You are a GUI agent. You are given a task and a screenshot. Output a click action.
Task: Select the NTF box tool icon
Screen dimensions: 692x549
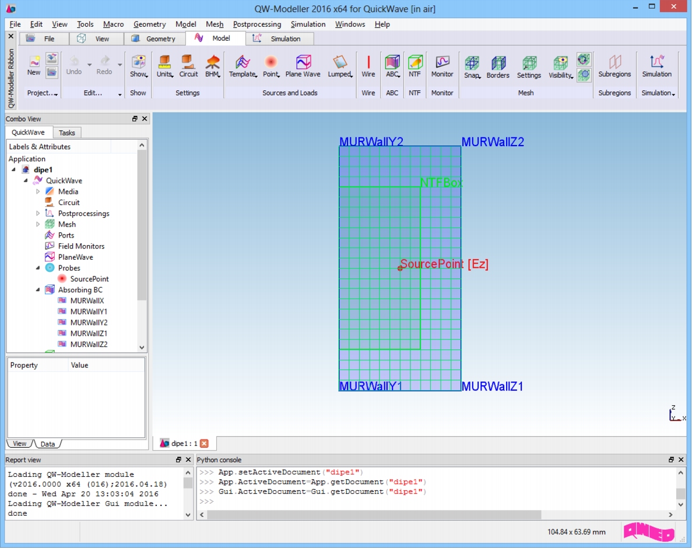[415, 62]
